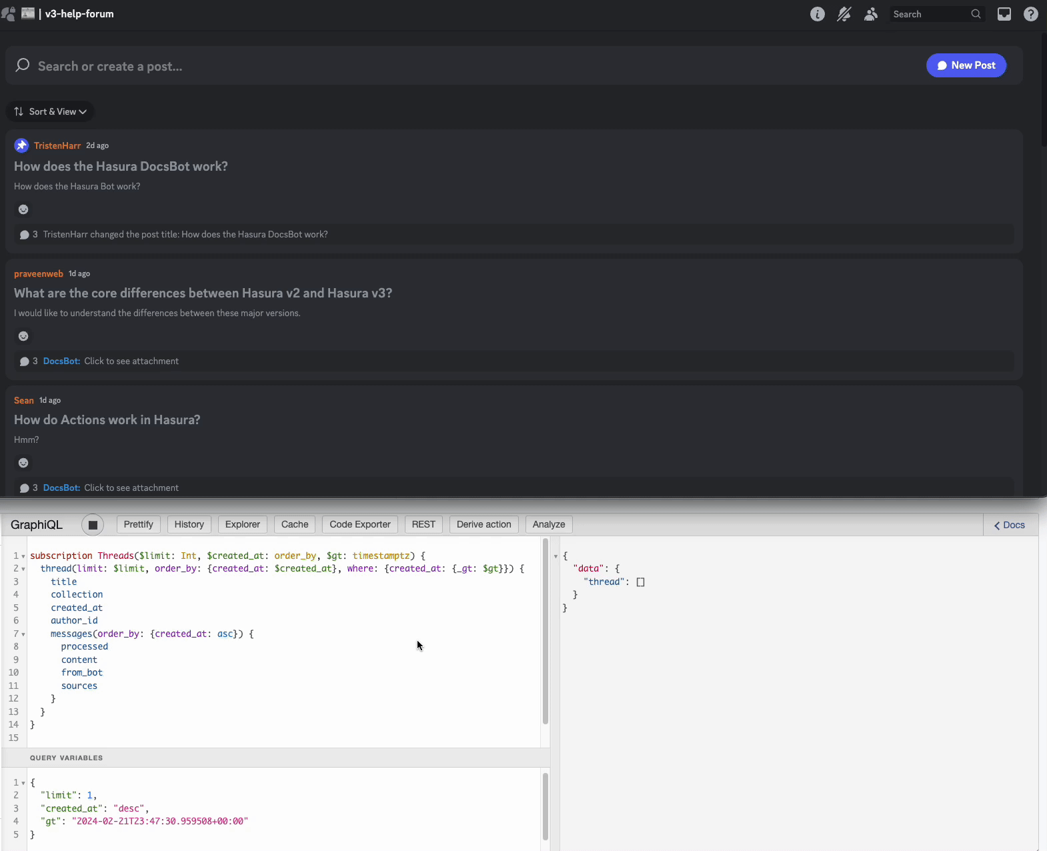Click username Sean
Screen dimensions: 1047x851
(x=24, y=400)
